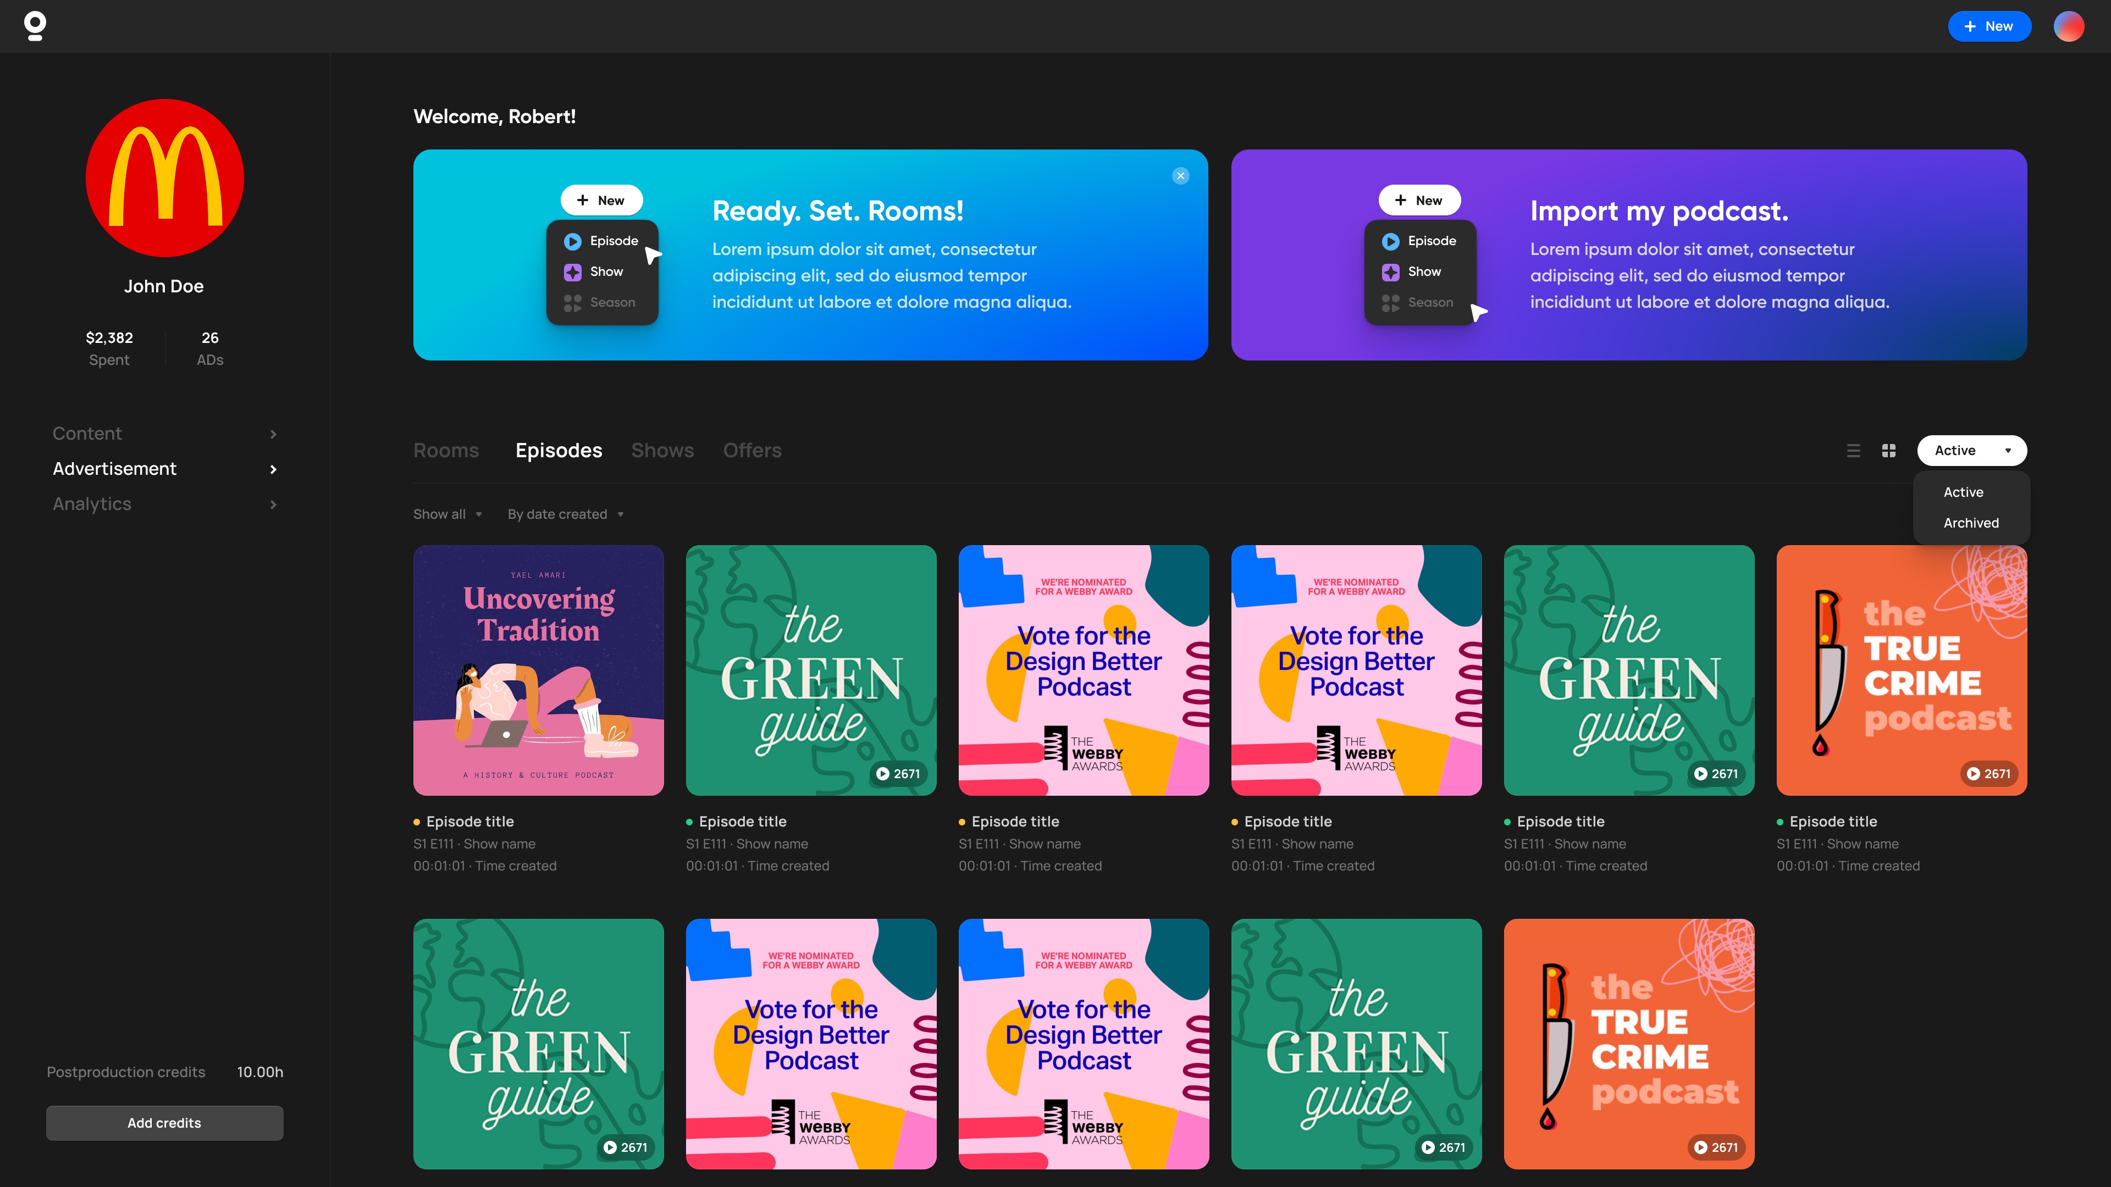Select Archived from the status dropdown
This screenshot has height=1187, width=2111.
[x=1971, y=523]
